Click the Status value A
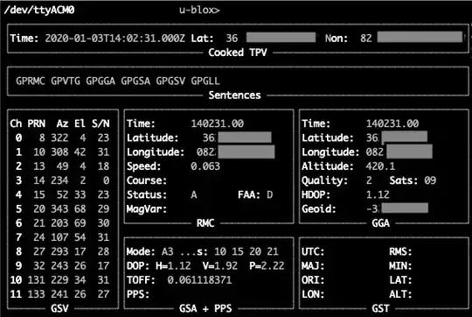The height and width of the screenshot is (317, 472). pyautogui.click(x=194, y=194)
